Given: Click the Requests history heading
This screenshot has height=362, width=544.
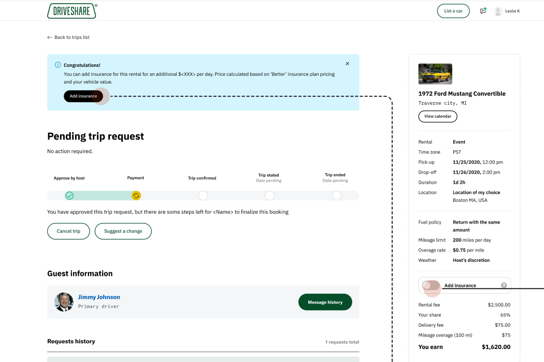Looking at the screenshot, I should [71, 341].
